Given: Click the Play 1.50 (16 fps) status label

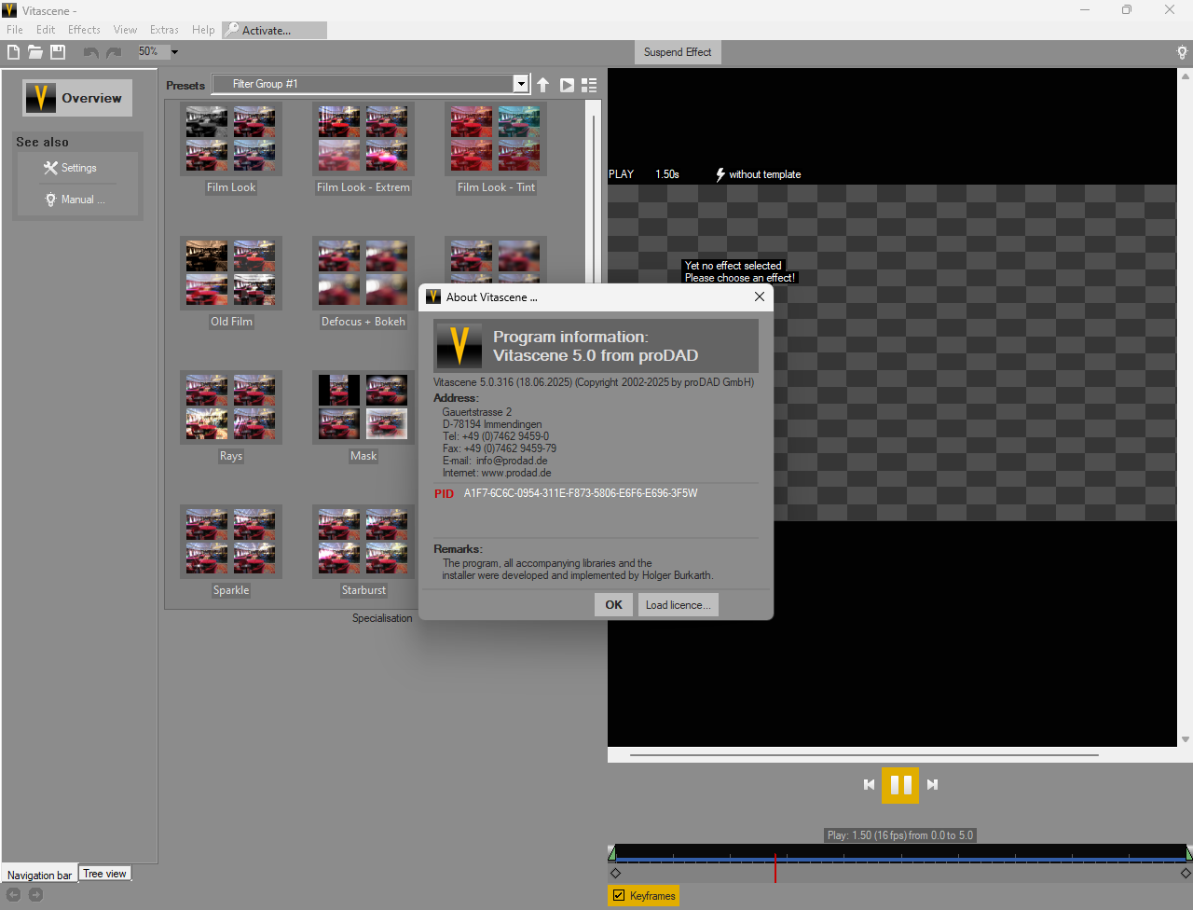Looking at the screenshot, I should (900, 835).
